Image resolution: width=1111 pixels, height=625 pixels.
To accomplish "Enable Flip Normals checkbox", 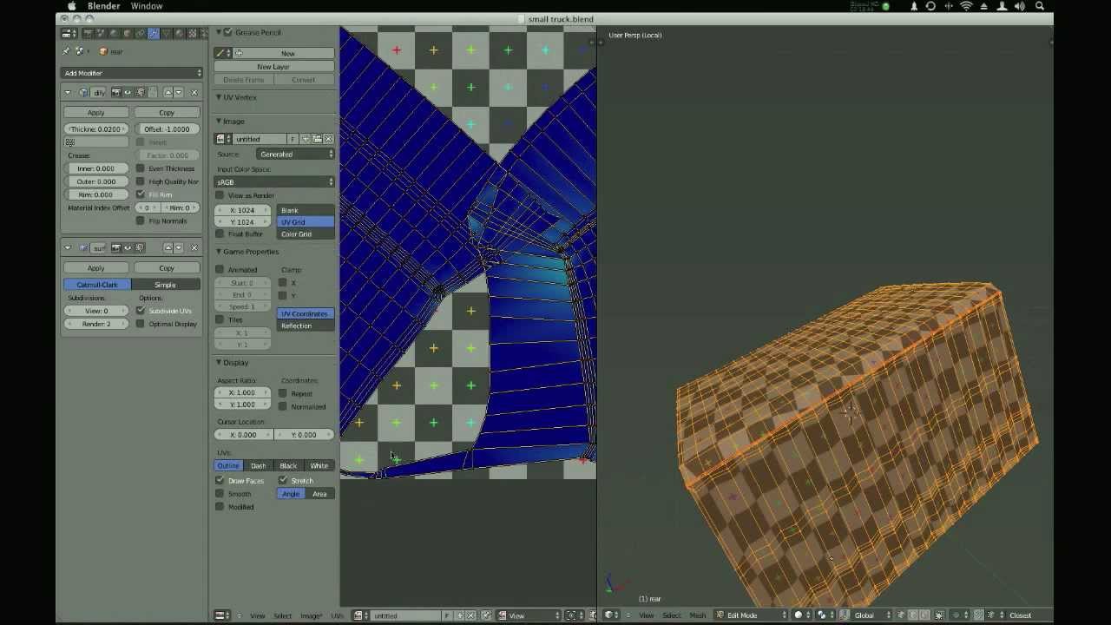I will click(140, 220).
